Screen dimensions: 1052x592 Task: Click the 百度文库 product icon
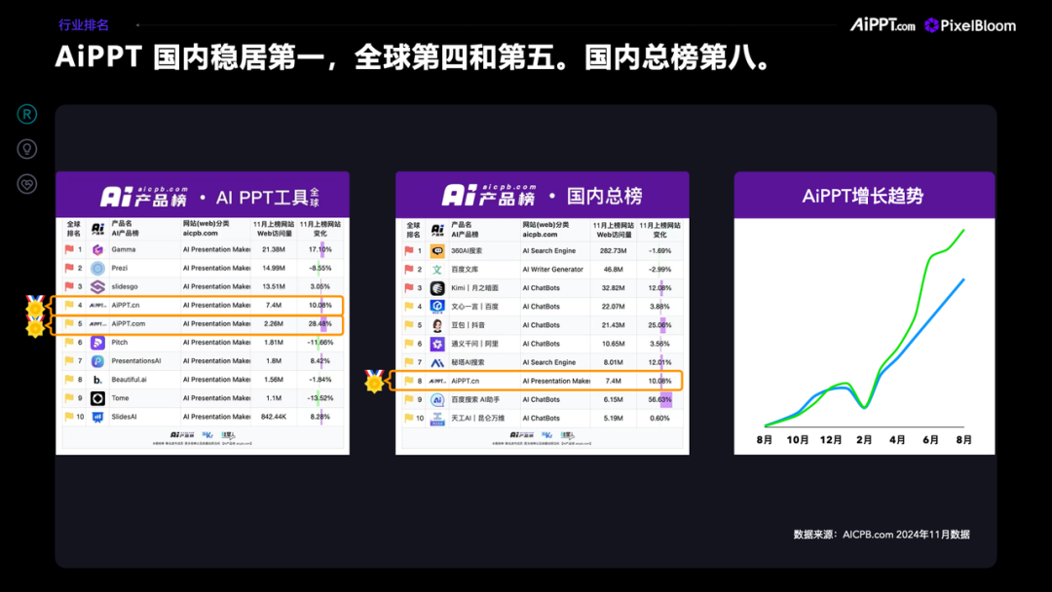coord(437,270)
